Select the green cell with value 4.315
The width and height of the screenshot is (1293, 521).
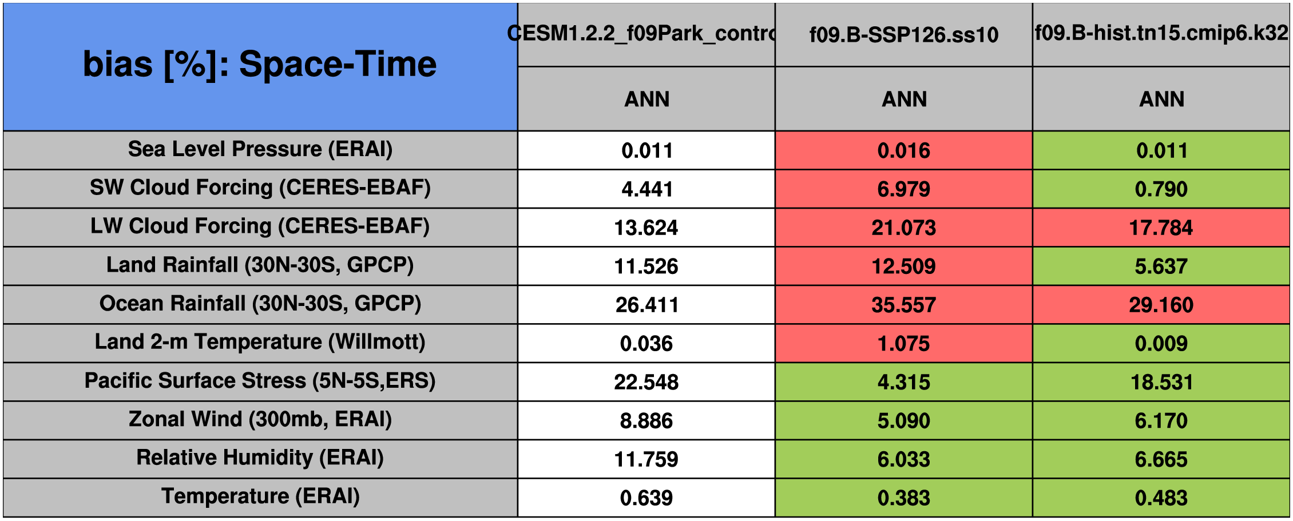[903, 382]
